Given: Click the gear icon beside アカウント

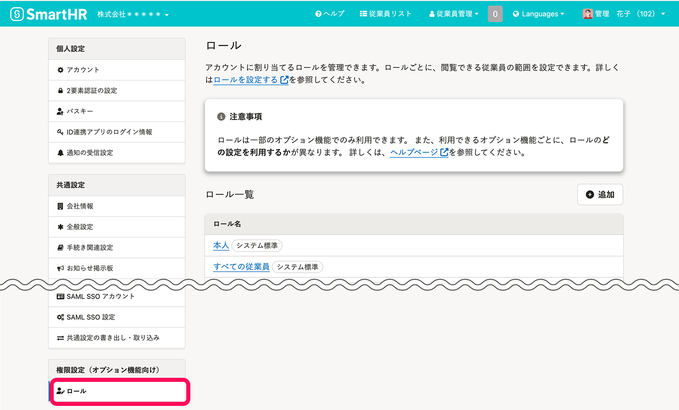Looking at the screenshot, I should pyautogui.click(x=60, y=70).
